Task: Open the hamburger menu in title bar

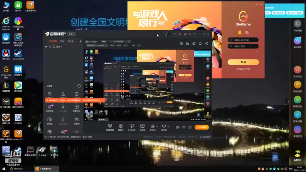Action: coord(194,34)
